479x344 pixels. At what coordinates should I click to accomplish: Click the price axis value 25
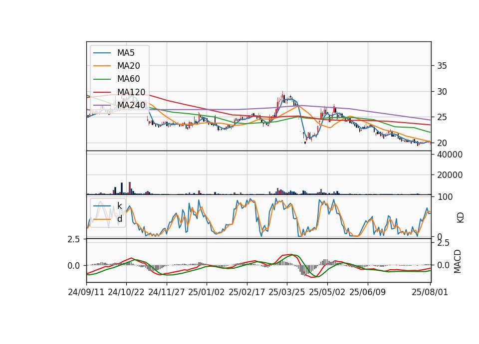(x=442, y=117)
